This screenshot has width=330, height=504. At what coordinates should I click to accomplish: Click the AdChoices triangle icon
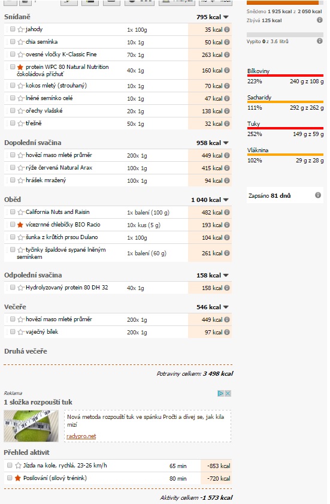click(x=220, y=393)
